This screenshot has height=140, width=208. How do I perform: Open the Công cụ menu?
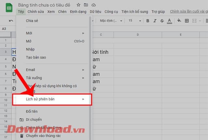[111, 12]
